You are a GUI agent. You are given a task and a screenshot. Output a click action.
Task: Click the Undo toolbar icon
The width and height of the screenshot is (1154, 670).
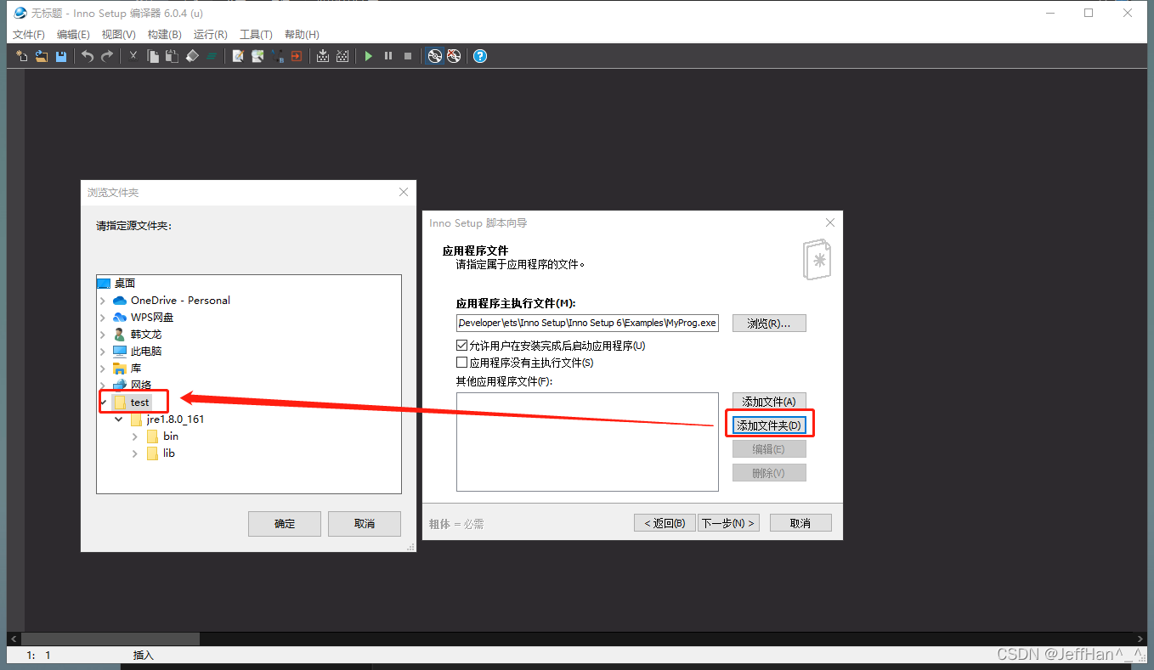pos(87,56)
